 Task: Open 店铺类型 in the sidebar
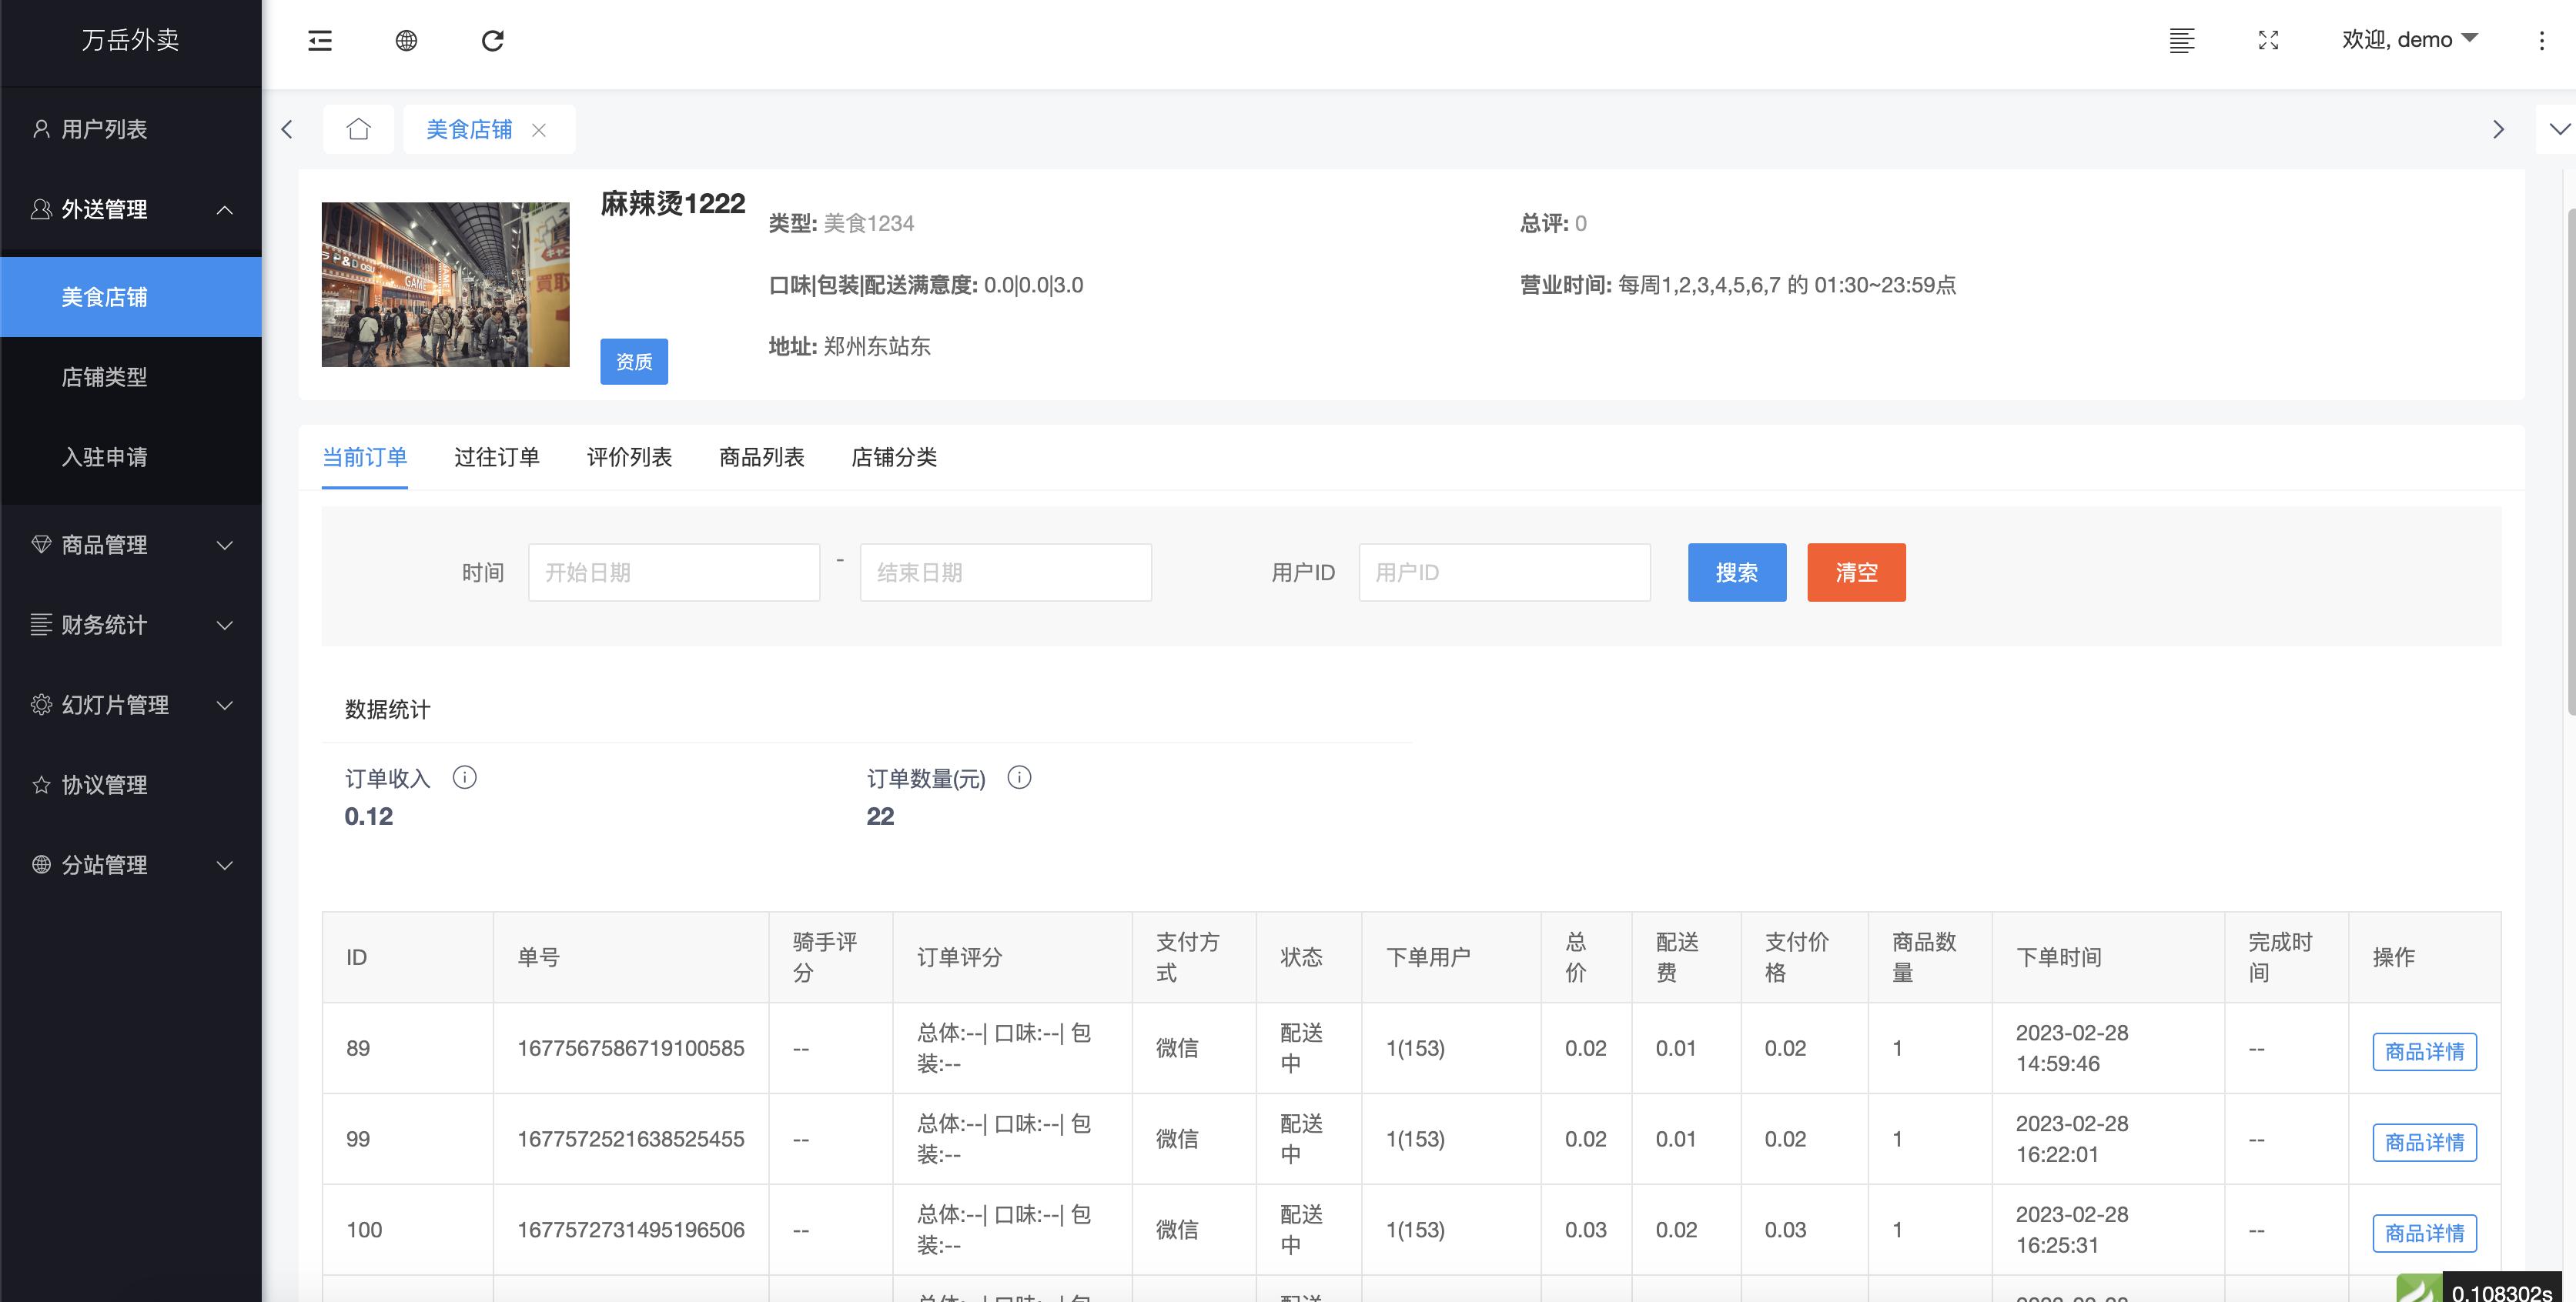(131, 377)
